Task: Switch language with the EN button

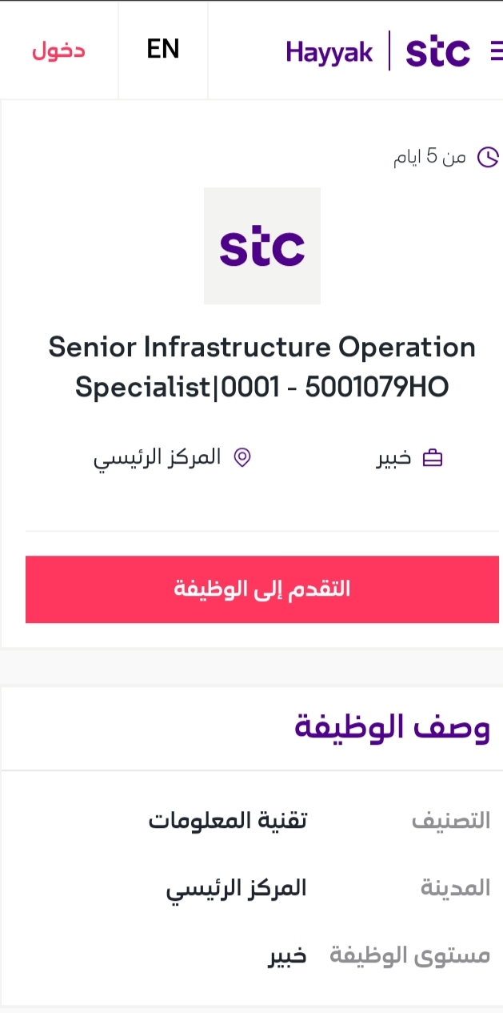Action: (x=163, y=50)
